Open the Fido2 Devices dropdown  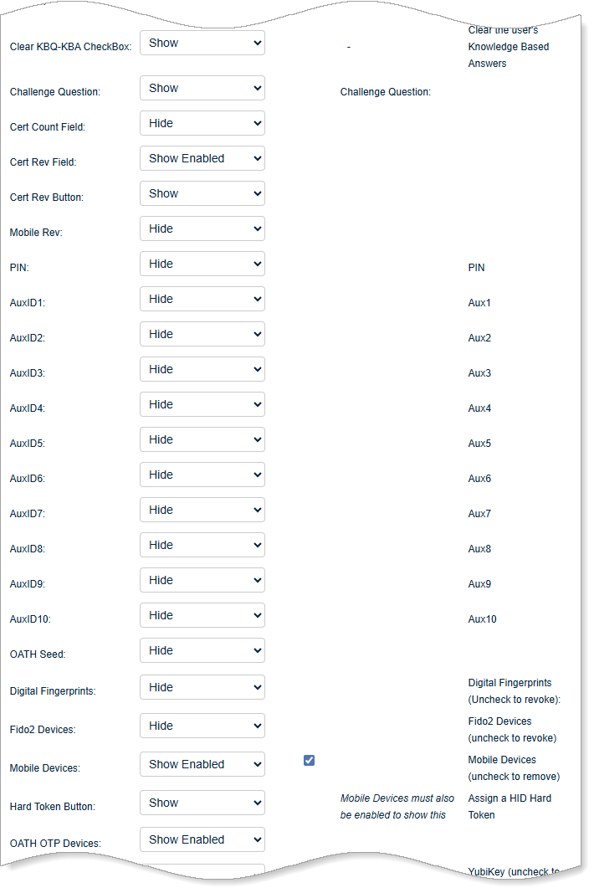(202, 726)
